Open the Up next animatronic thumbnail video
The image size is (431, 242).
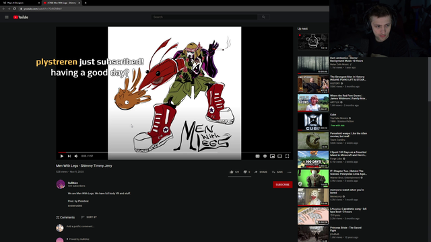pyautogui.click(x=312, y=42)
